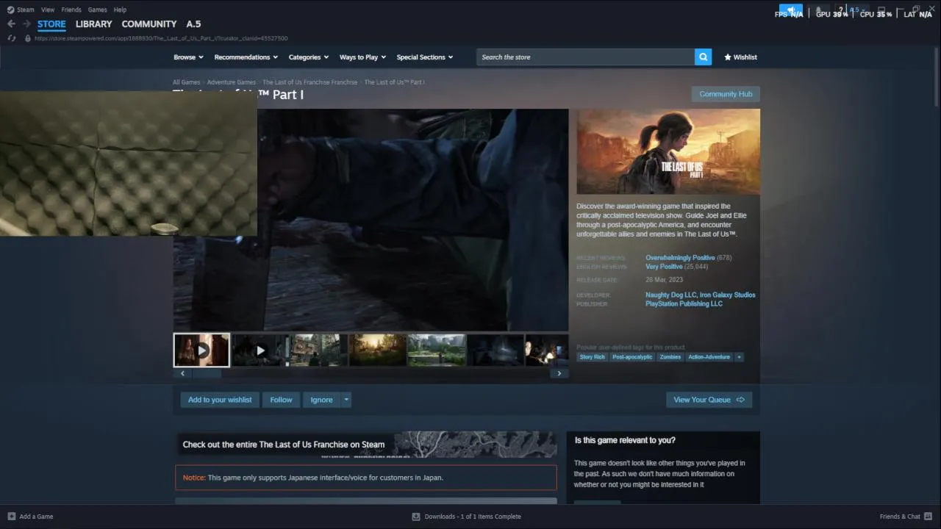Expand the Browse dropdown
This screenshot has width=941, height=529.
point(188,57)
